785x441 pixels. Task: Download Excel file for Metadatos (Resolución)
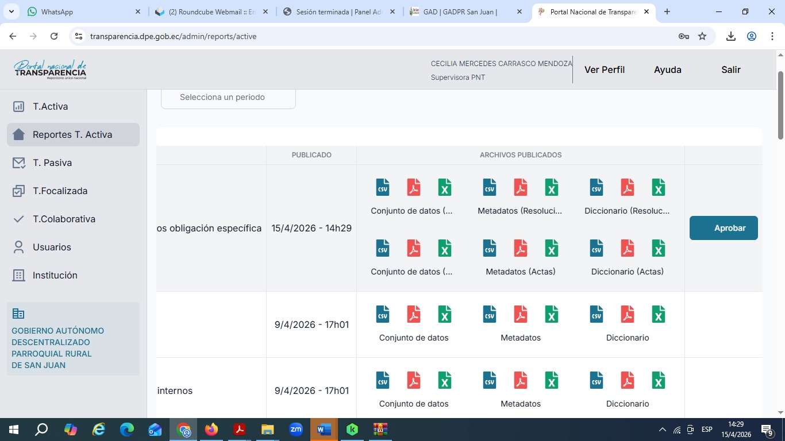552,187
